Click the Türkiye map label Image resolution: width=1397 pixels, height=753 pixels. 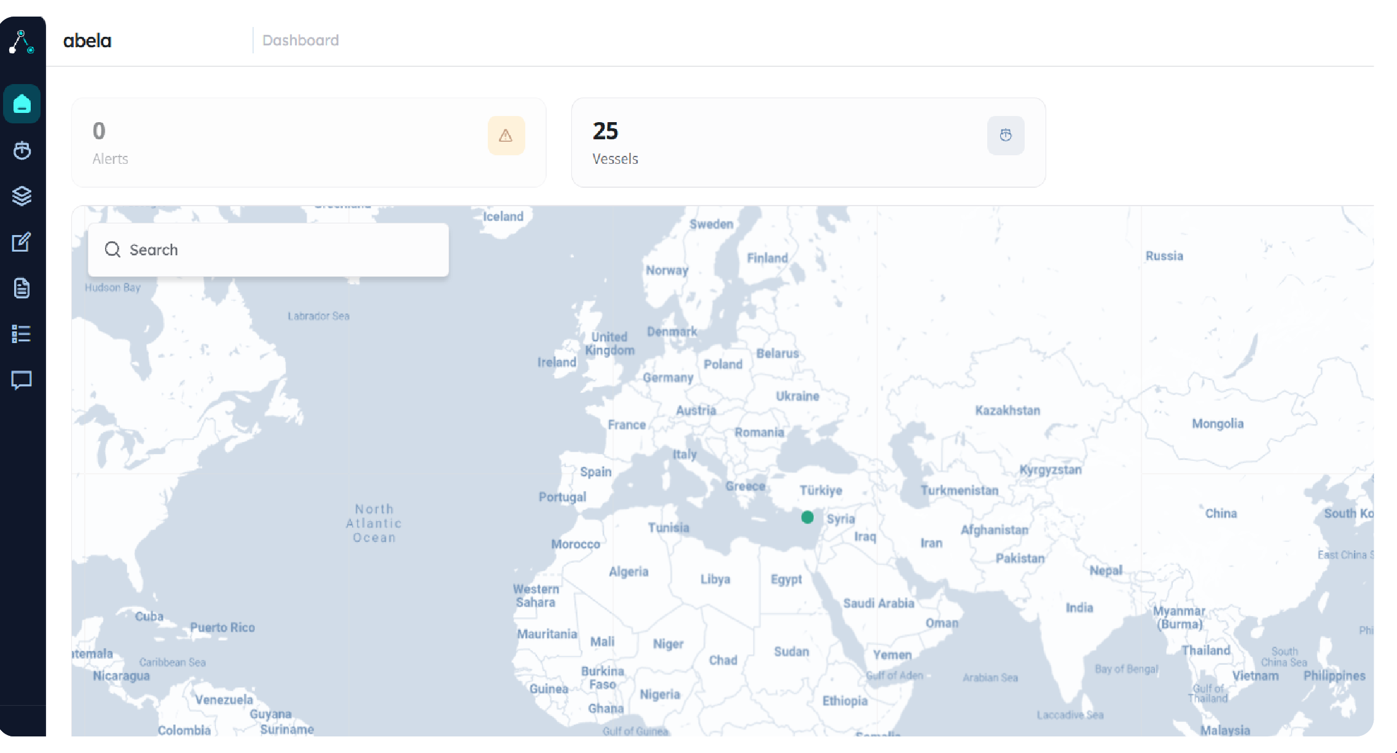(821, 490)
